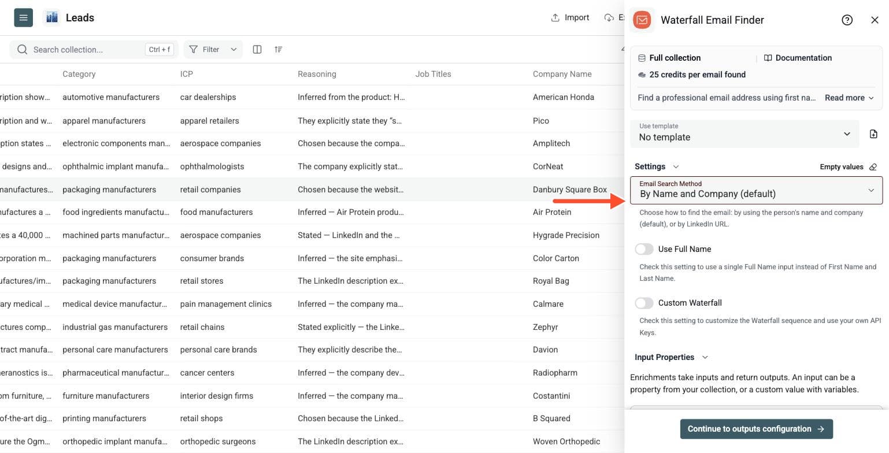Click the pain management clinics cell
Screen dimensions: 889x453
[226, 304]
